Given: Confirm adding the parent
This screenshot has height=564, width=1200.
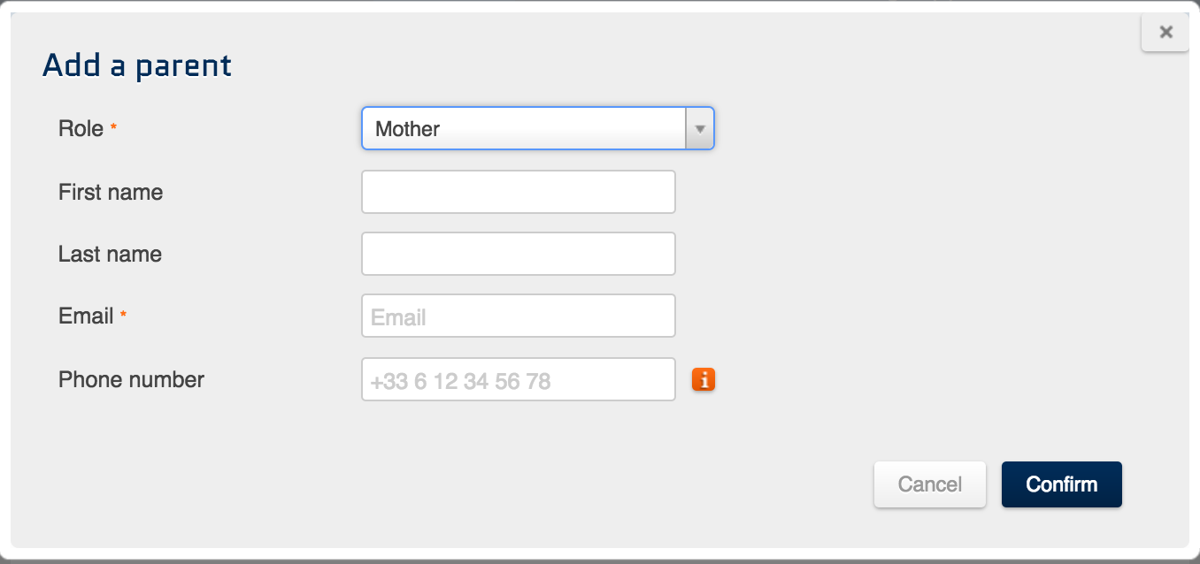Looking at the screenshot, I should pyautogui.click(x=1061, y=484).
